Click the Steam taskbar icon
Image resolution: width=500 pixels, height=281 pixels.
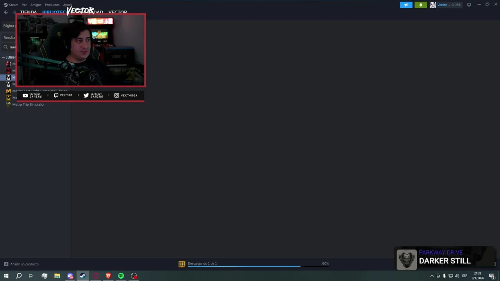point(82,276)
